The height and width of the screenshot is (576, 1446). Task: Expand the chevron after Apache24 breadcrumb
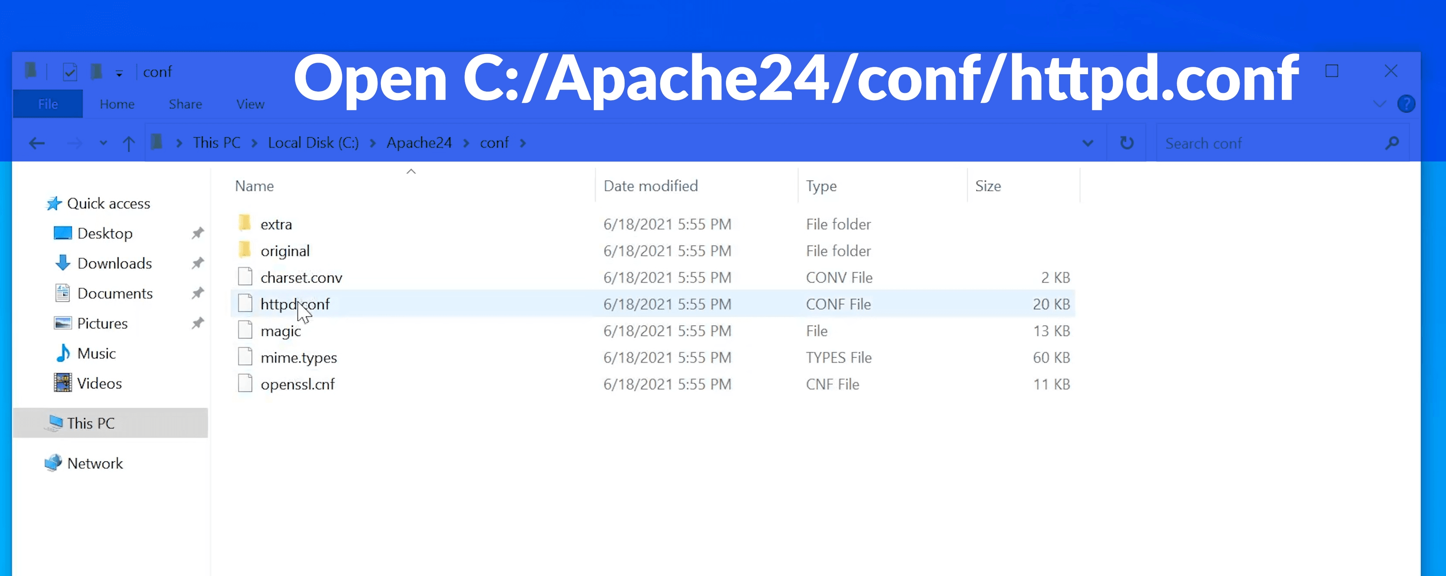pos(466,144)
